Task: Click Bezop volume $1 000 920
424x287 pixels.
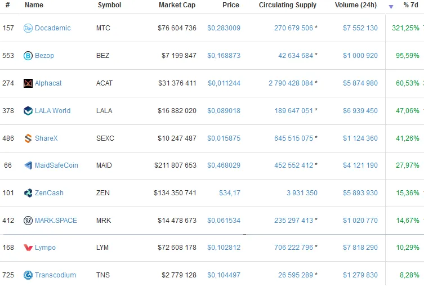Action: pyautogui.click(x=360, y=56)
